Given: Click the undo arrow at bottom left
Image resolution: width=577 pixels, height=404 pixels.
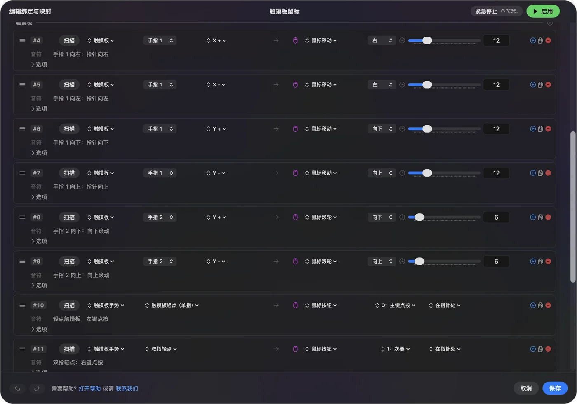Looking at the screenshot, I should pyautogui.click(x=17, y=388).
